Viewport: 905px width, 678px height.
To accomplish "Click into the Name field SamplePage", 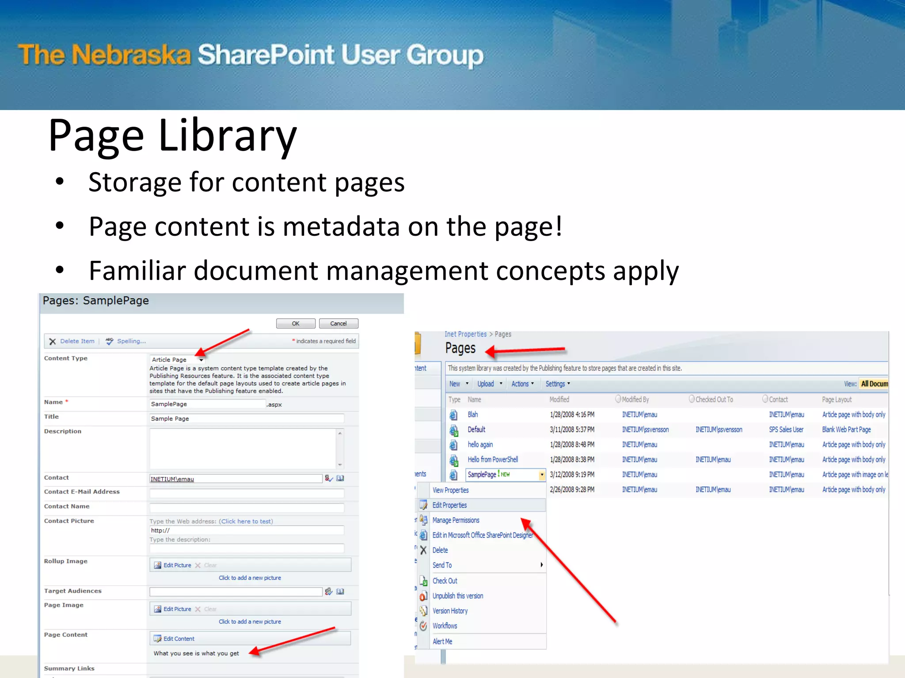I will tap(207, 404).
